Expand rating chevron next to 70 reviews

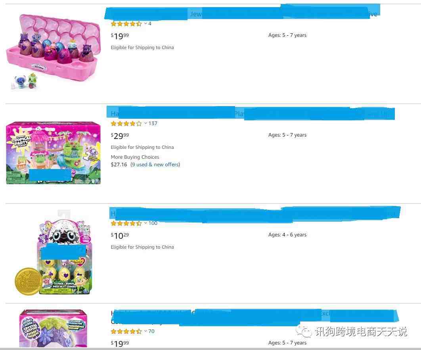[x=145, y=331]
